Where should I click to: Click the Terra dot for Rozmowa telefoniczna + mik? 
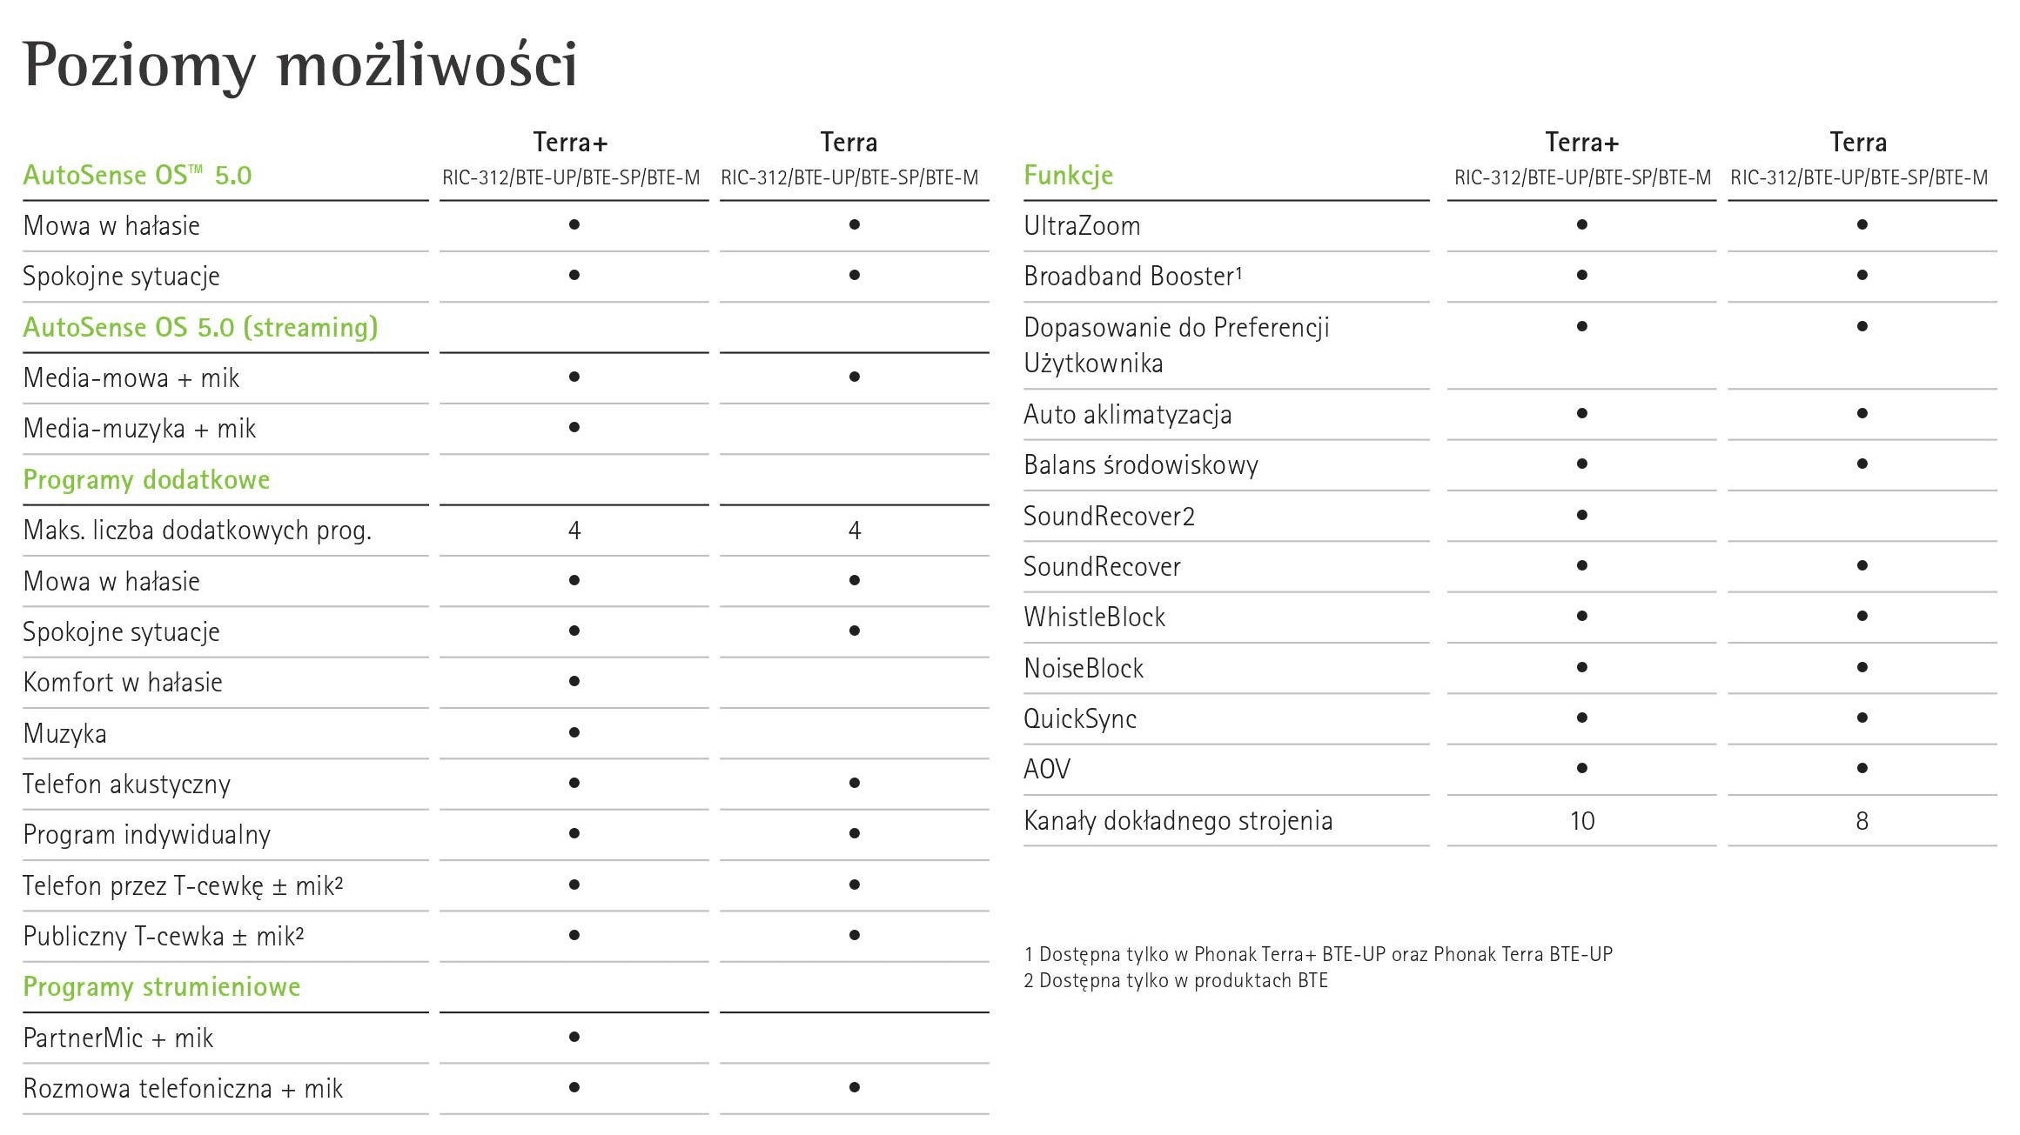[855, 1087]
